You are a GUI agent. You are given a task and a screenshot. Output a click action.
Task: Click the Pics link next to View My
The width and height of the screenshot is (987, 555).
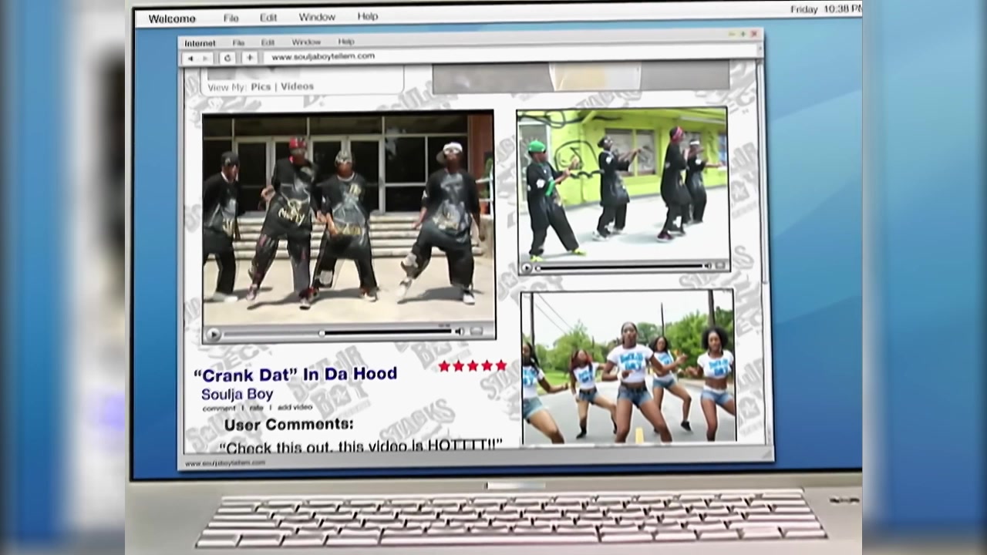click(261, 87)
